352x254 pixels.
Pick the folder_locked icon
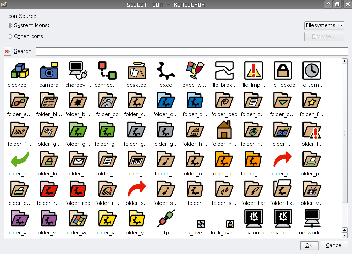[x=49, y=159]
